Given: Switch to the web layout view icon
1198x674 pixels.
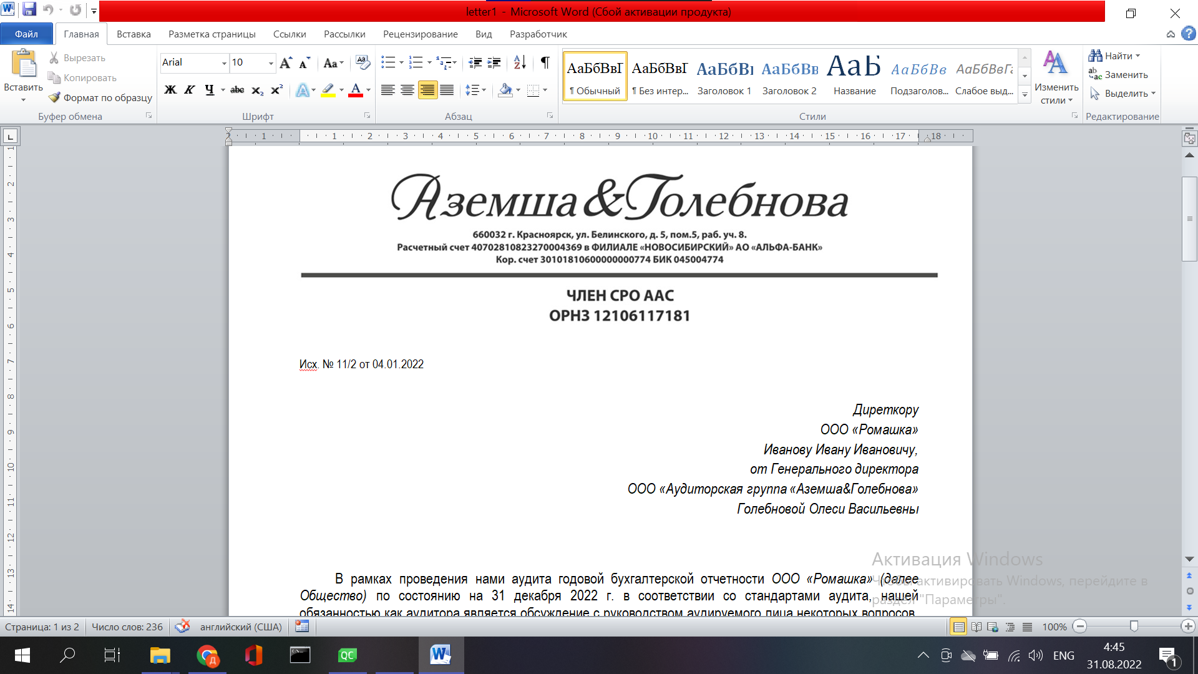Looking at the screenshot, I should coord(993,627).
